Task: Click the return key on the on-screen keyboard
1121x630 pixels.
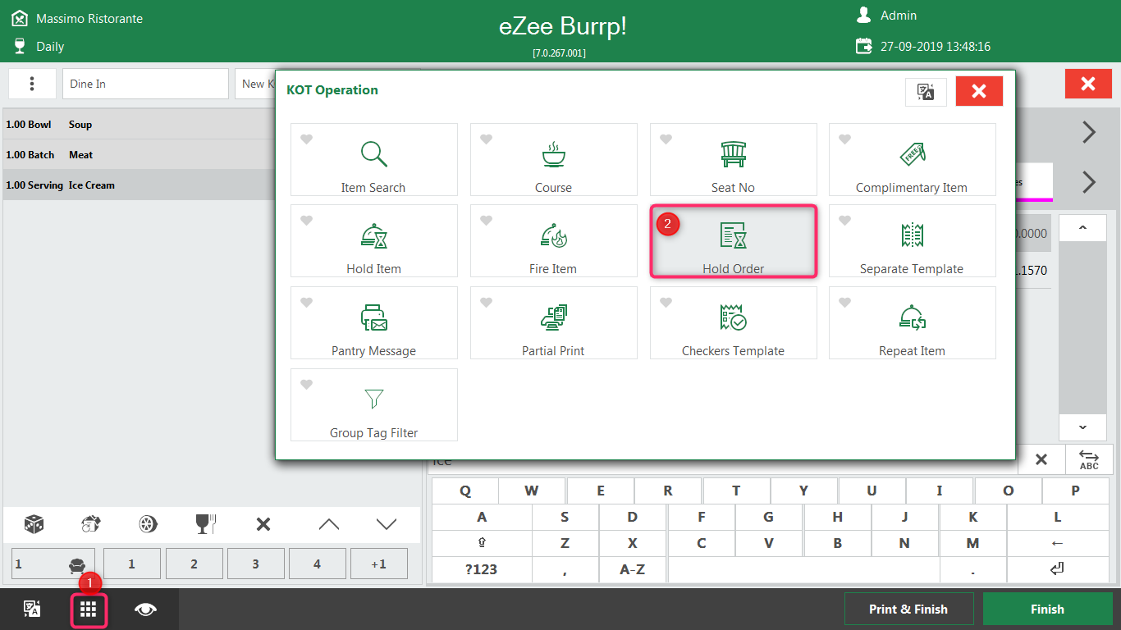Action: pyautogui.click(x=1057, y=569)
